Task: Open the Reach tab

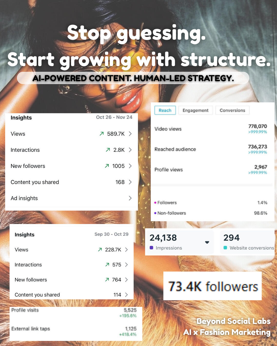Action: (x=165, y=110)
